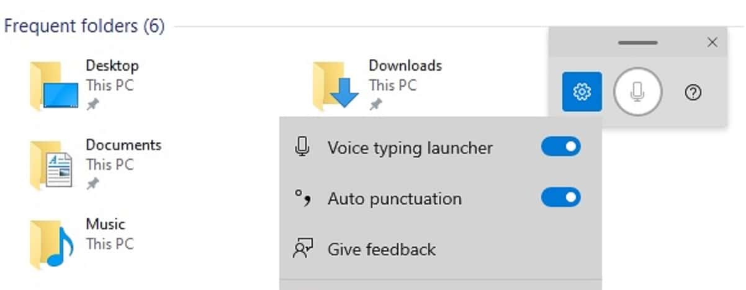Grab the voice typing panel drag handle
The image size is (746, 290).
[x=637, y=43]
